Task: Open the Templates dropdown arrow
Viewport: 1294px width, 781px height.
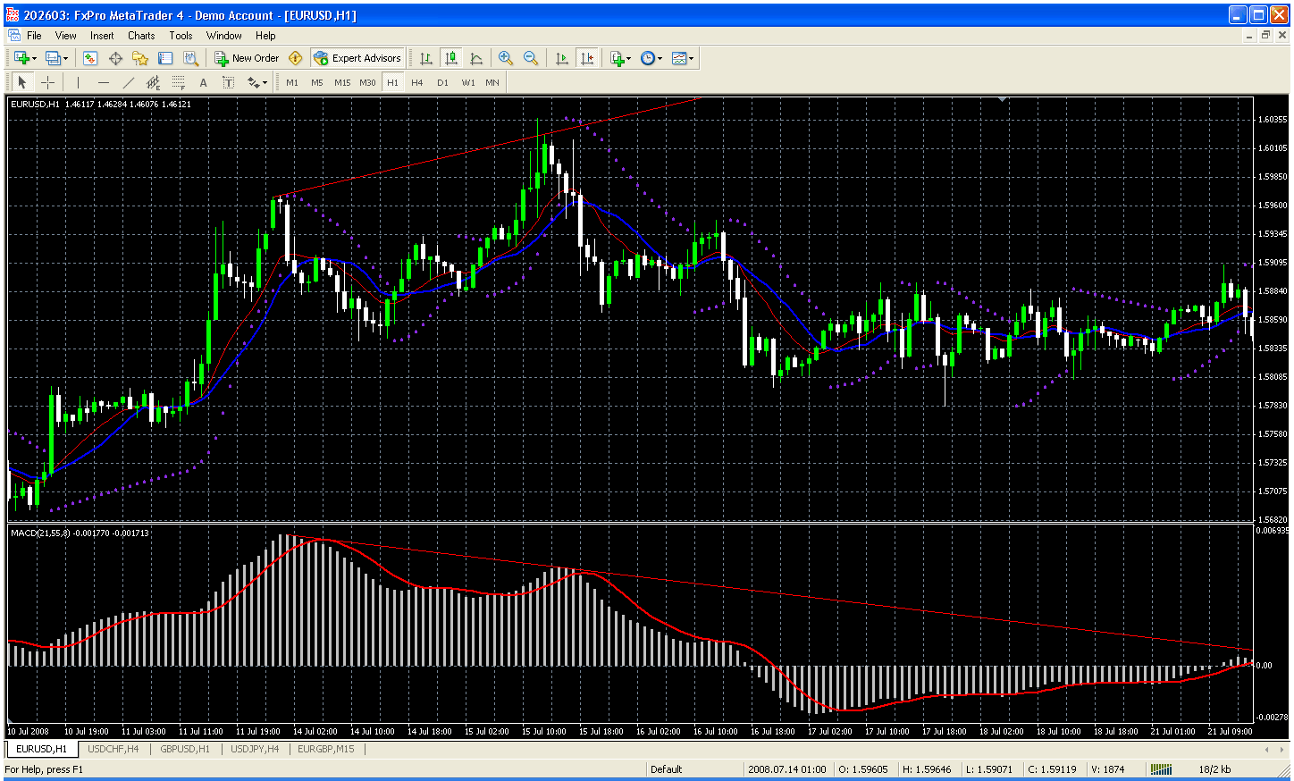Action: tap(692, 58)
